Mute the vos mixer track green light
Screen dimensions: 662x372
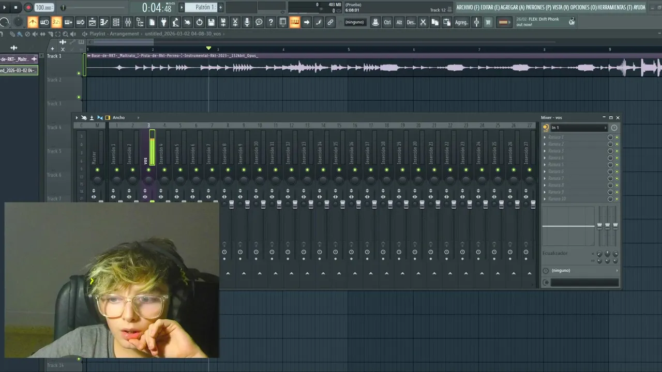coord(148,170)
